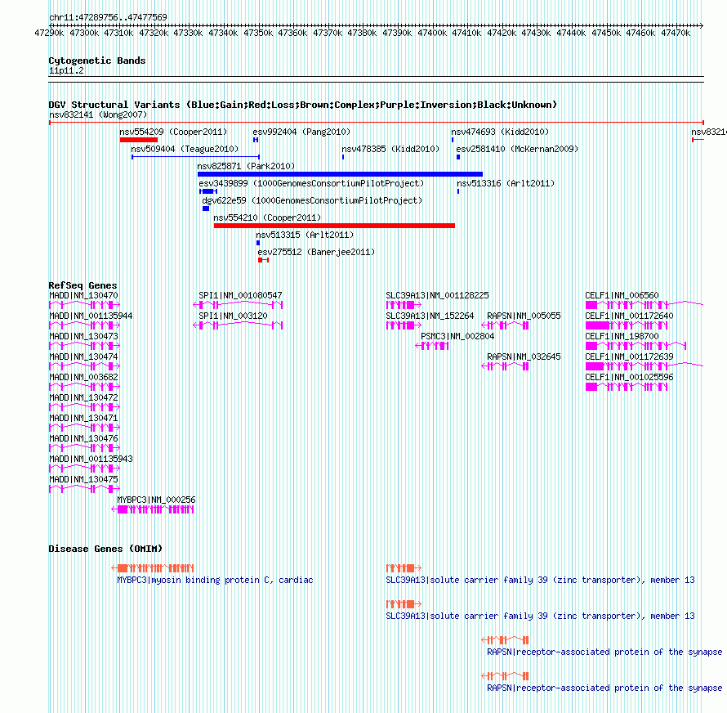Select the red nsv554210 loss variant bar
The width and height of the screenshot is (727, 713).
click(334, 226)
